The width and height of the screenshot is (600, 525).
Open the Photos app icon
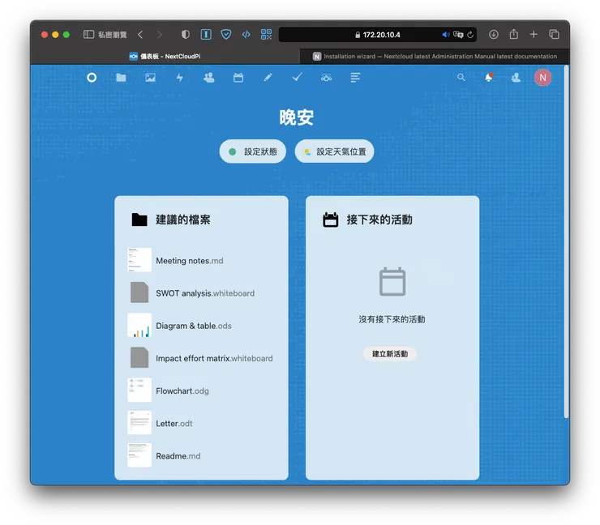tap(150, 78)
